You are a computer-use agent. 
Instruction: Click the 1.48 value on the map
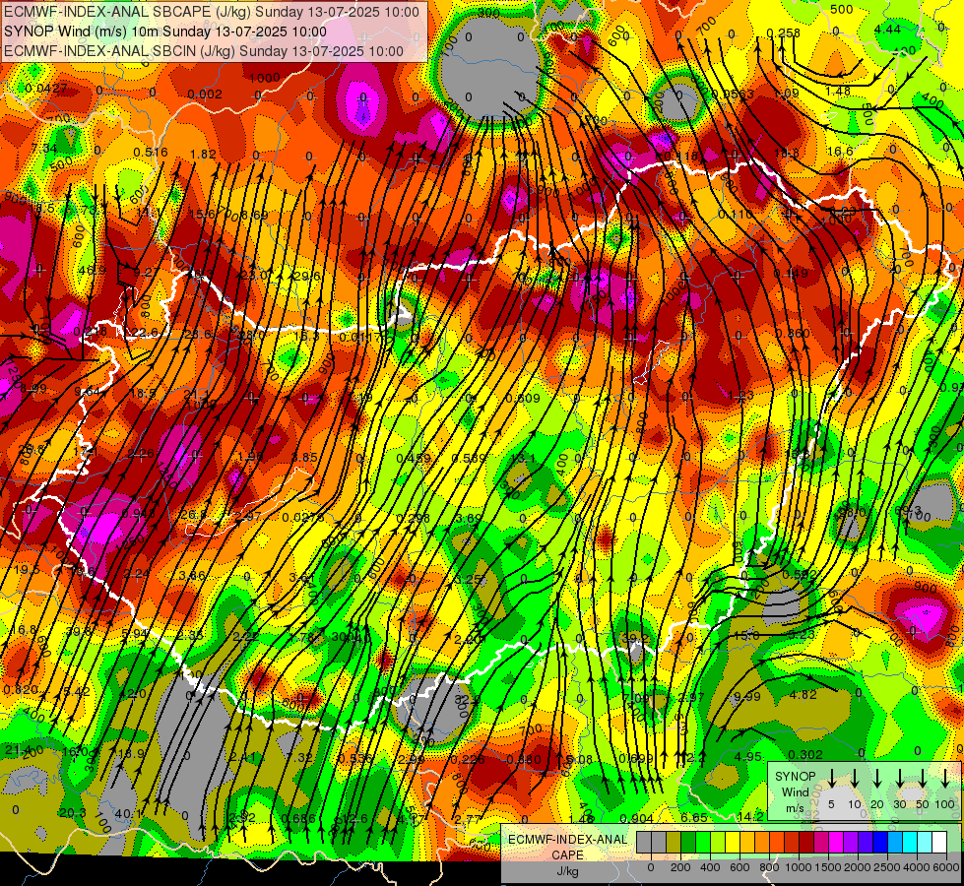[838, 92]
